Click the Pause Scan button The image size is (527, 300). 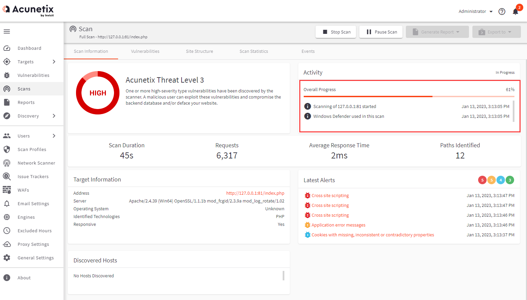[381, 32]
